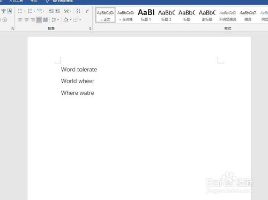Viewport: 268px width, 200px height.
Task: Open line and paragraph spacing
Action: [54, 20]
